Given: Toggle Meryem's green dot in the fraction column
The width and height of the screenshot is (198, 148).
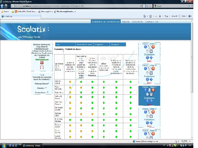Looking at the screenshot, I should click(92, 88).
